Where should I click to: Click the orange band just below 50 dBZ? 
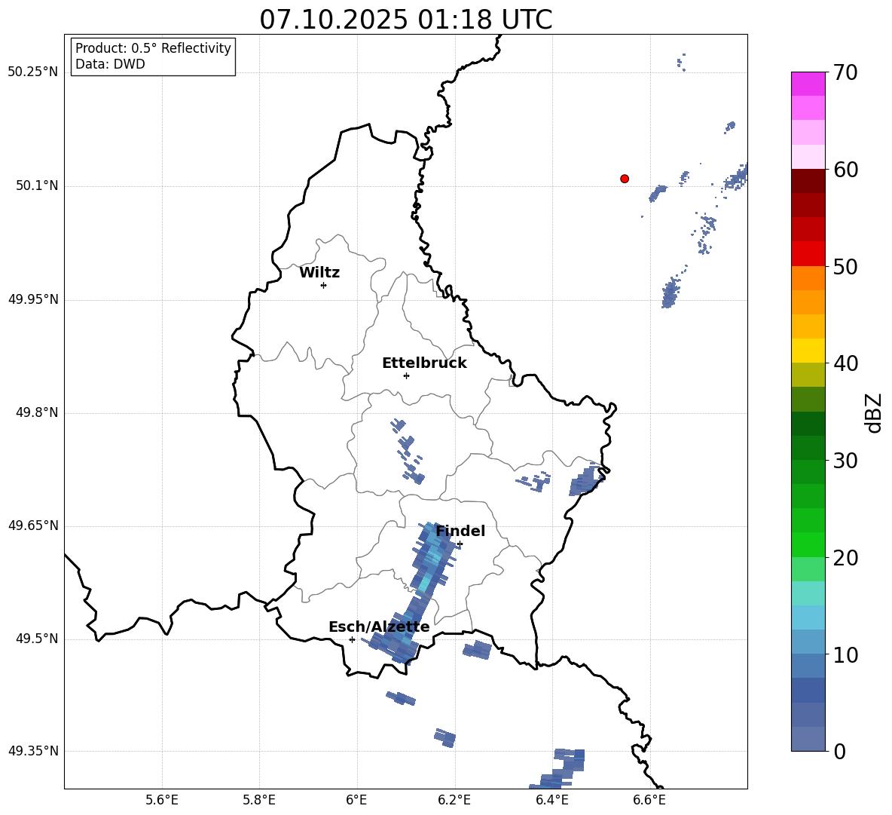click(808, 277)
